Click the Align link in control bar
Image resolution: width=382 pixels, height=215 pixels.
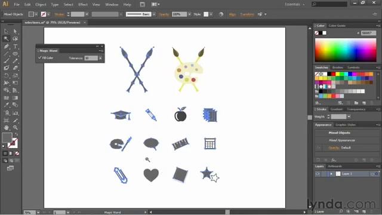point(232,14)
